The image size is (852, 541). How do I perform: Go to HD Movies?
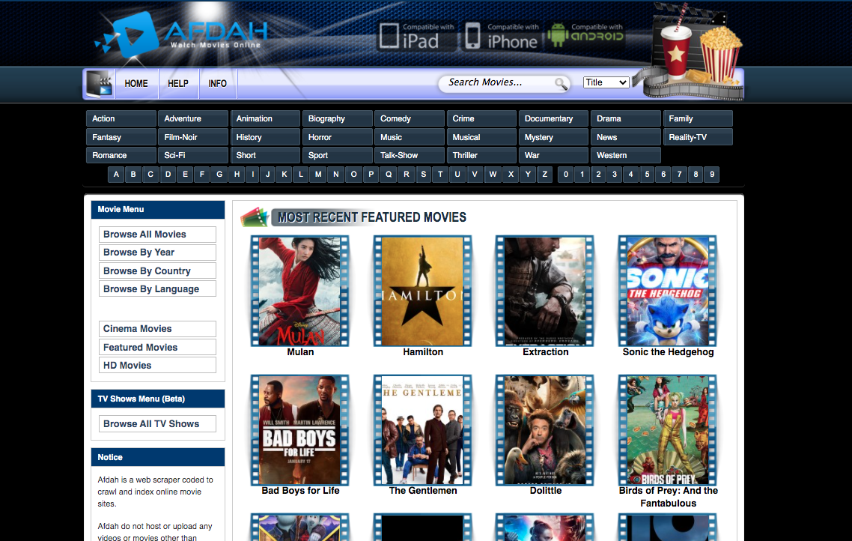tap(157, 366)
